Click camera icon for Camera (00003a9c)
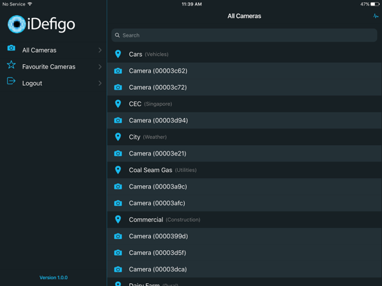 tap(118, 187)
